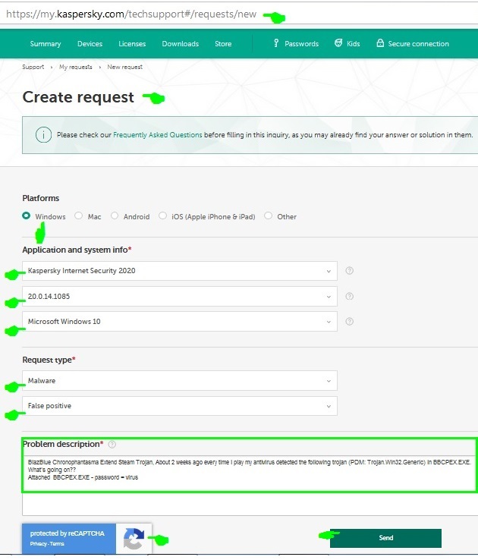Viewport: 478px width, 560px height.
Task: Click the Secure connection lock icon
Action: point(380,43)
